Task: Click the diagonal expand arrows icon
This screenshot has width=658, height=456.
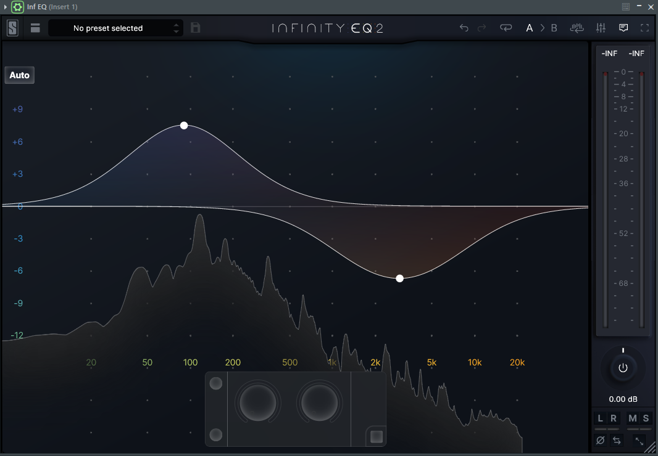Action: point(639,441)
